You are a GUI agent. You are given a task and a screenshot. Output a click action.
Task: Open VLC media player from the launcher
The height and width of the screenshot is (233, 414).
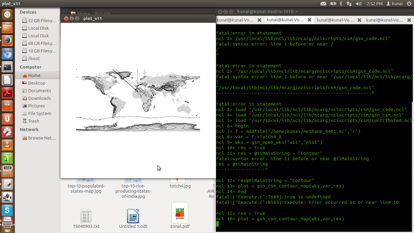7,146
